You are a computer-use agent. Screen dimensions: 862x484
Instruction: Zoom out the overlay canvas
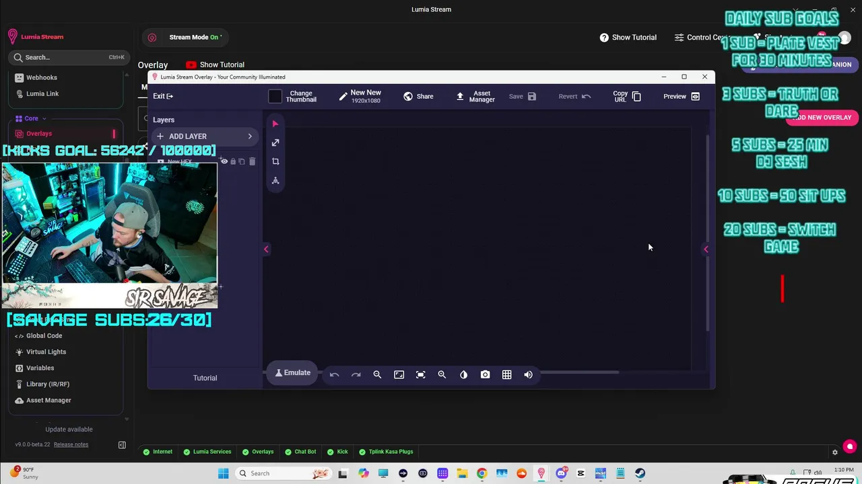click(x=377, y=374)
